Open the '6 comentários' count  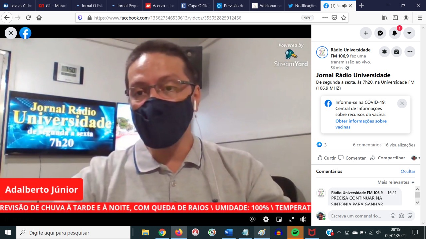(367, 145)
